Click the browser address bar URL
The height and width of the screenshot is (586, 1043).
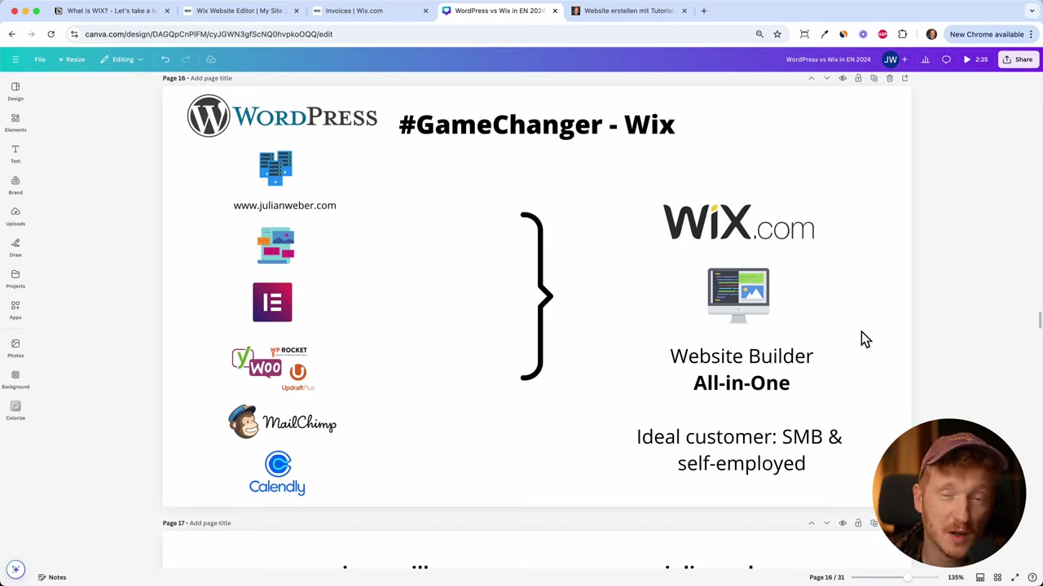[x=209, y=34]
